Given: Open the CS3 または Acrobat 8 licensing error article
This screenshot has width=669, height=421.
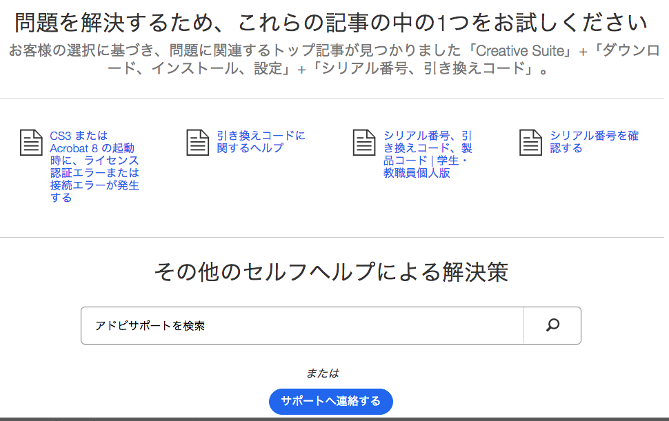Looking at the screenshot, I should [94, 167].
